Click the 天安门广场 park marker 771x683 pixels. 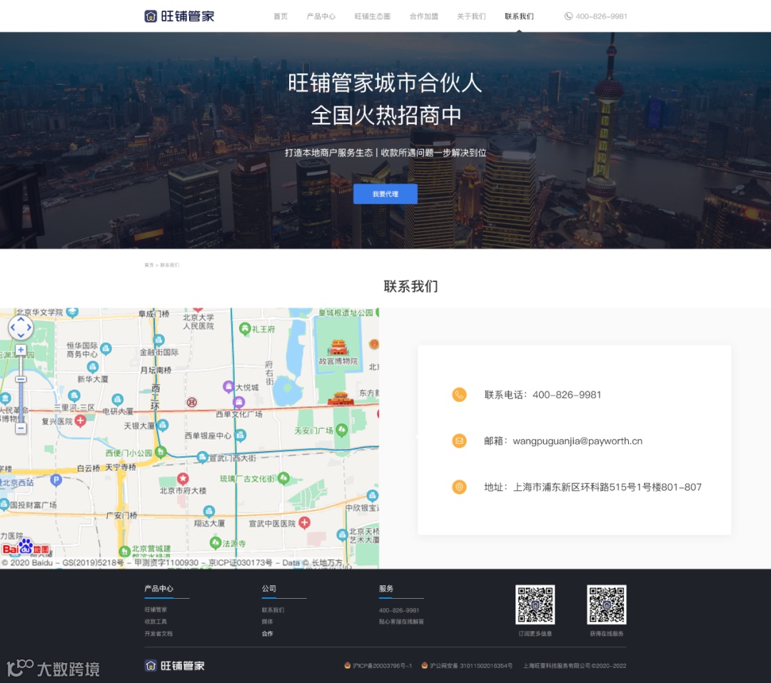point(342,430)
